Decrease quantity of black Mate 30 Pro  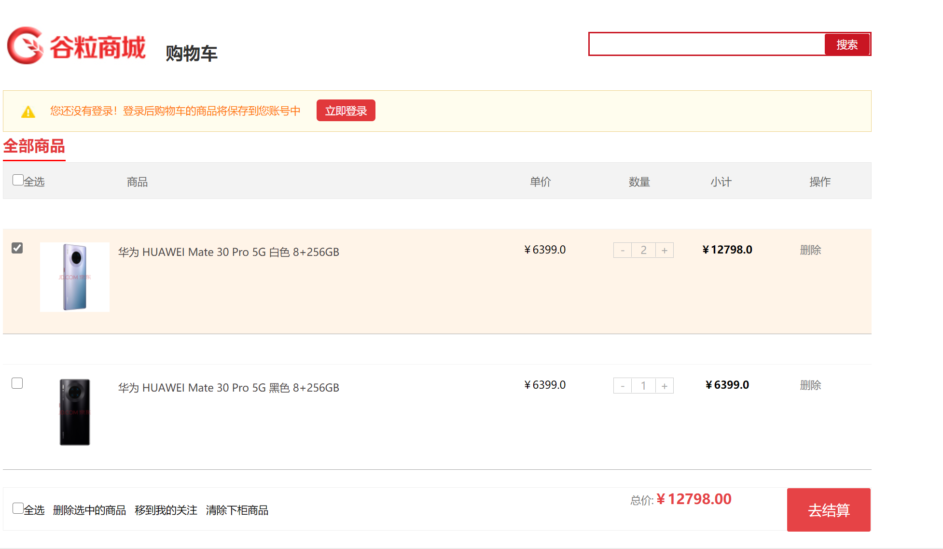623,386
